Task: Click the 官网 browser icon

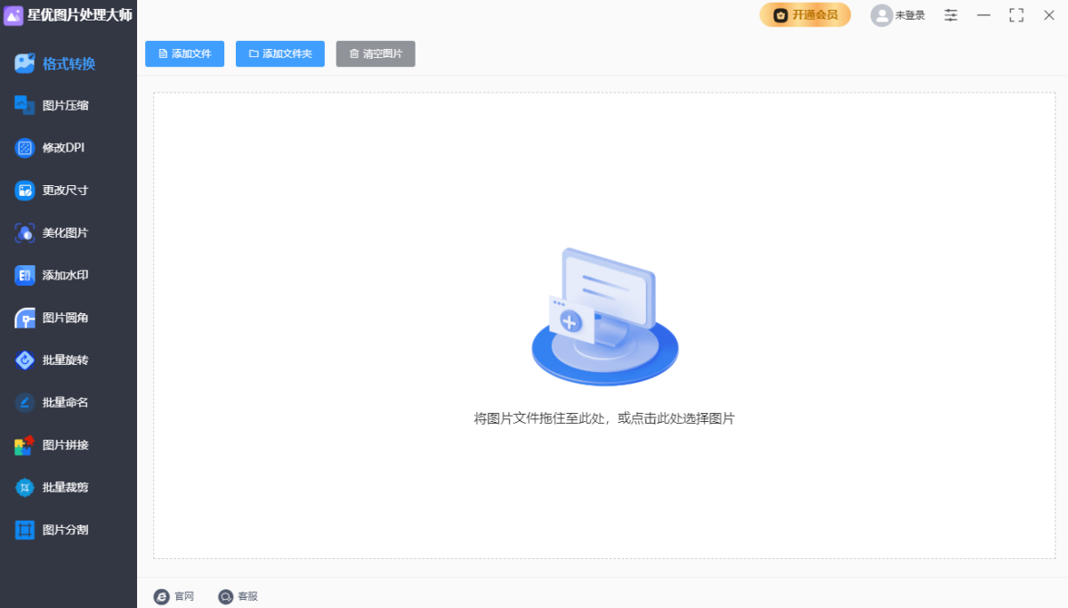Action: [x=162, y=596]
